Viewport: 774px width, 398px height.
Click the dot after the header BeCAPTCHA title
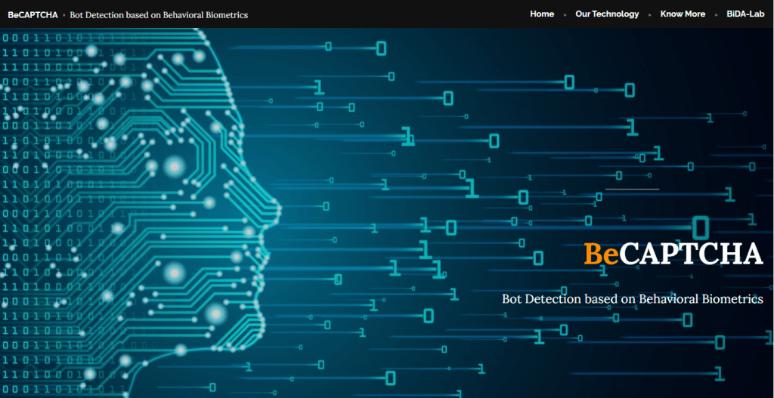(x=63, y=15)
